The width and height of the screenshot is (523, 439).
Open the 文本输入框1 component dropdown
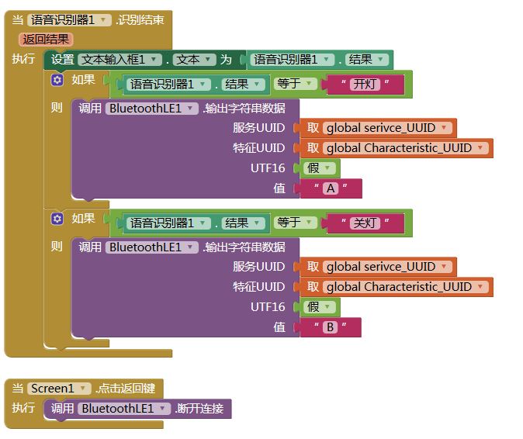coord(156,59)
